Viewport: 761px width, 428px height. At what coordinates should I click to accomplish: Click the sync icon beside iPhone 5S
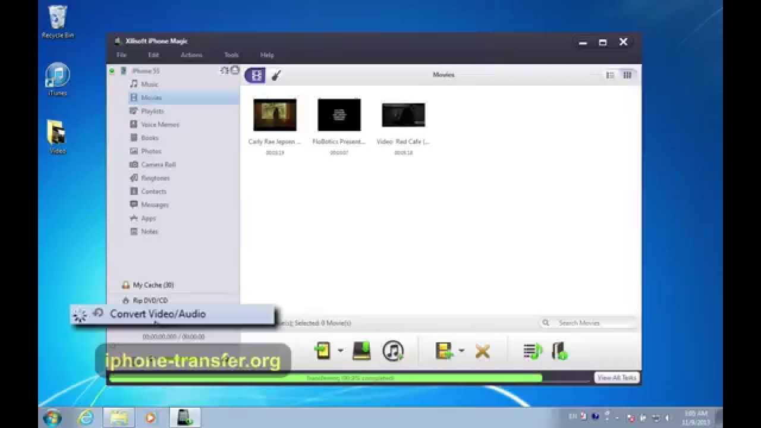pyautogui.click(x=224, y=70)
